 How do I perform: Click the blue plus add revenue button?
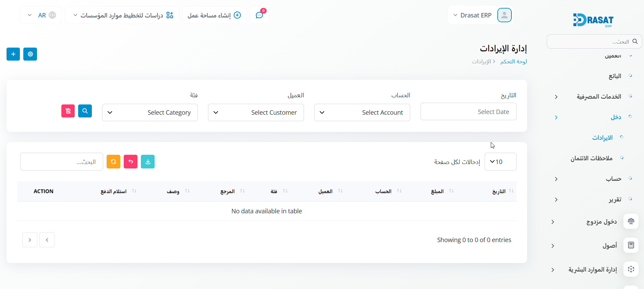[x=13, y=54]
